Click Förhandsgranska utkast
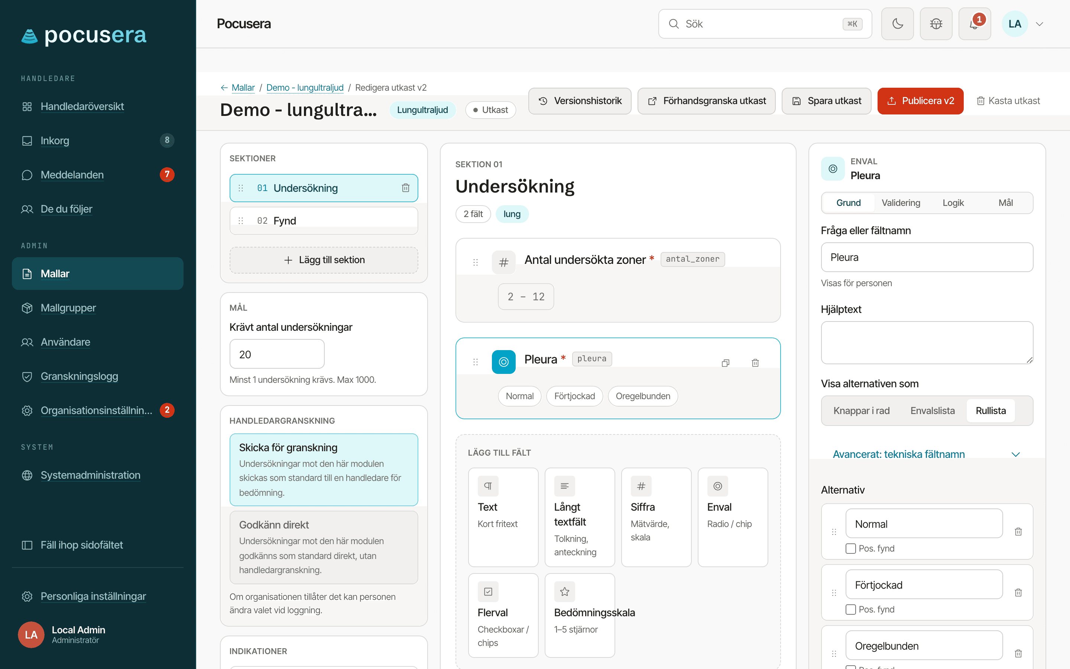Viewport: 1070px width, 669px height. coord(707,101)
